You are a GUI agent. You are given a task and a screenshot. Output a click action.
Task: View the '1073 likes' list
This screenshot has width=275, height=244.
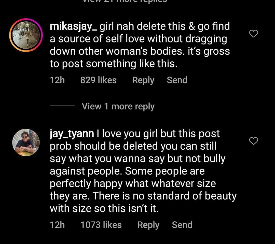pos(101,225)
